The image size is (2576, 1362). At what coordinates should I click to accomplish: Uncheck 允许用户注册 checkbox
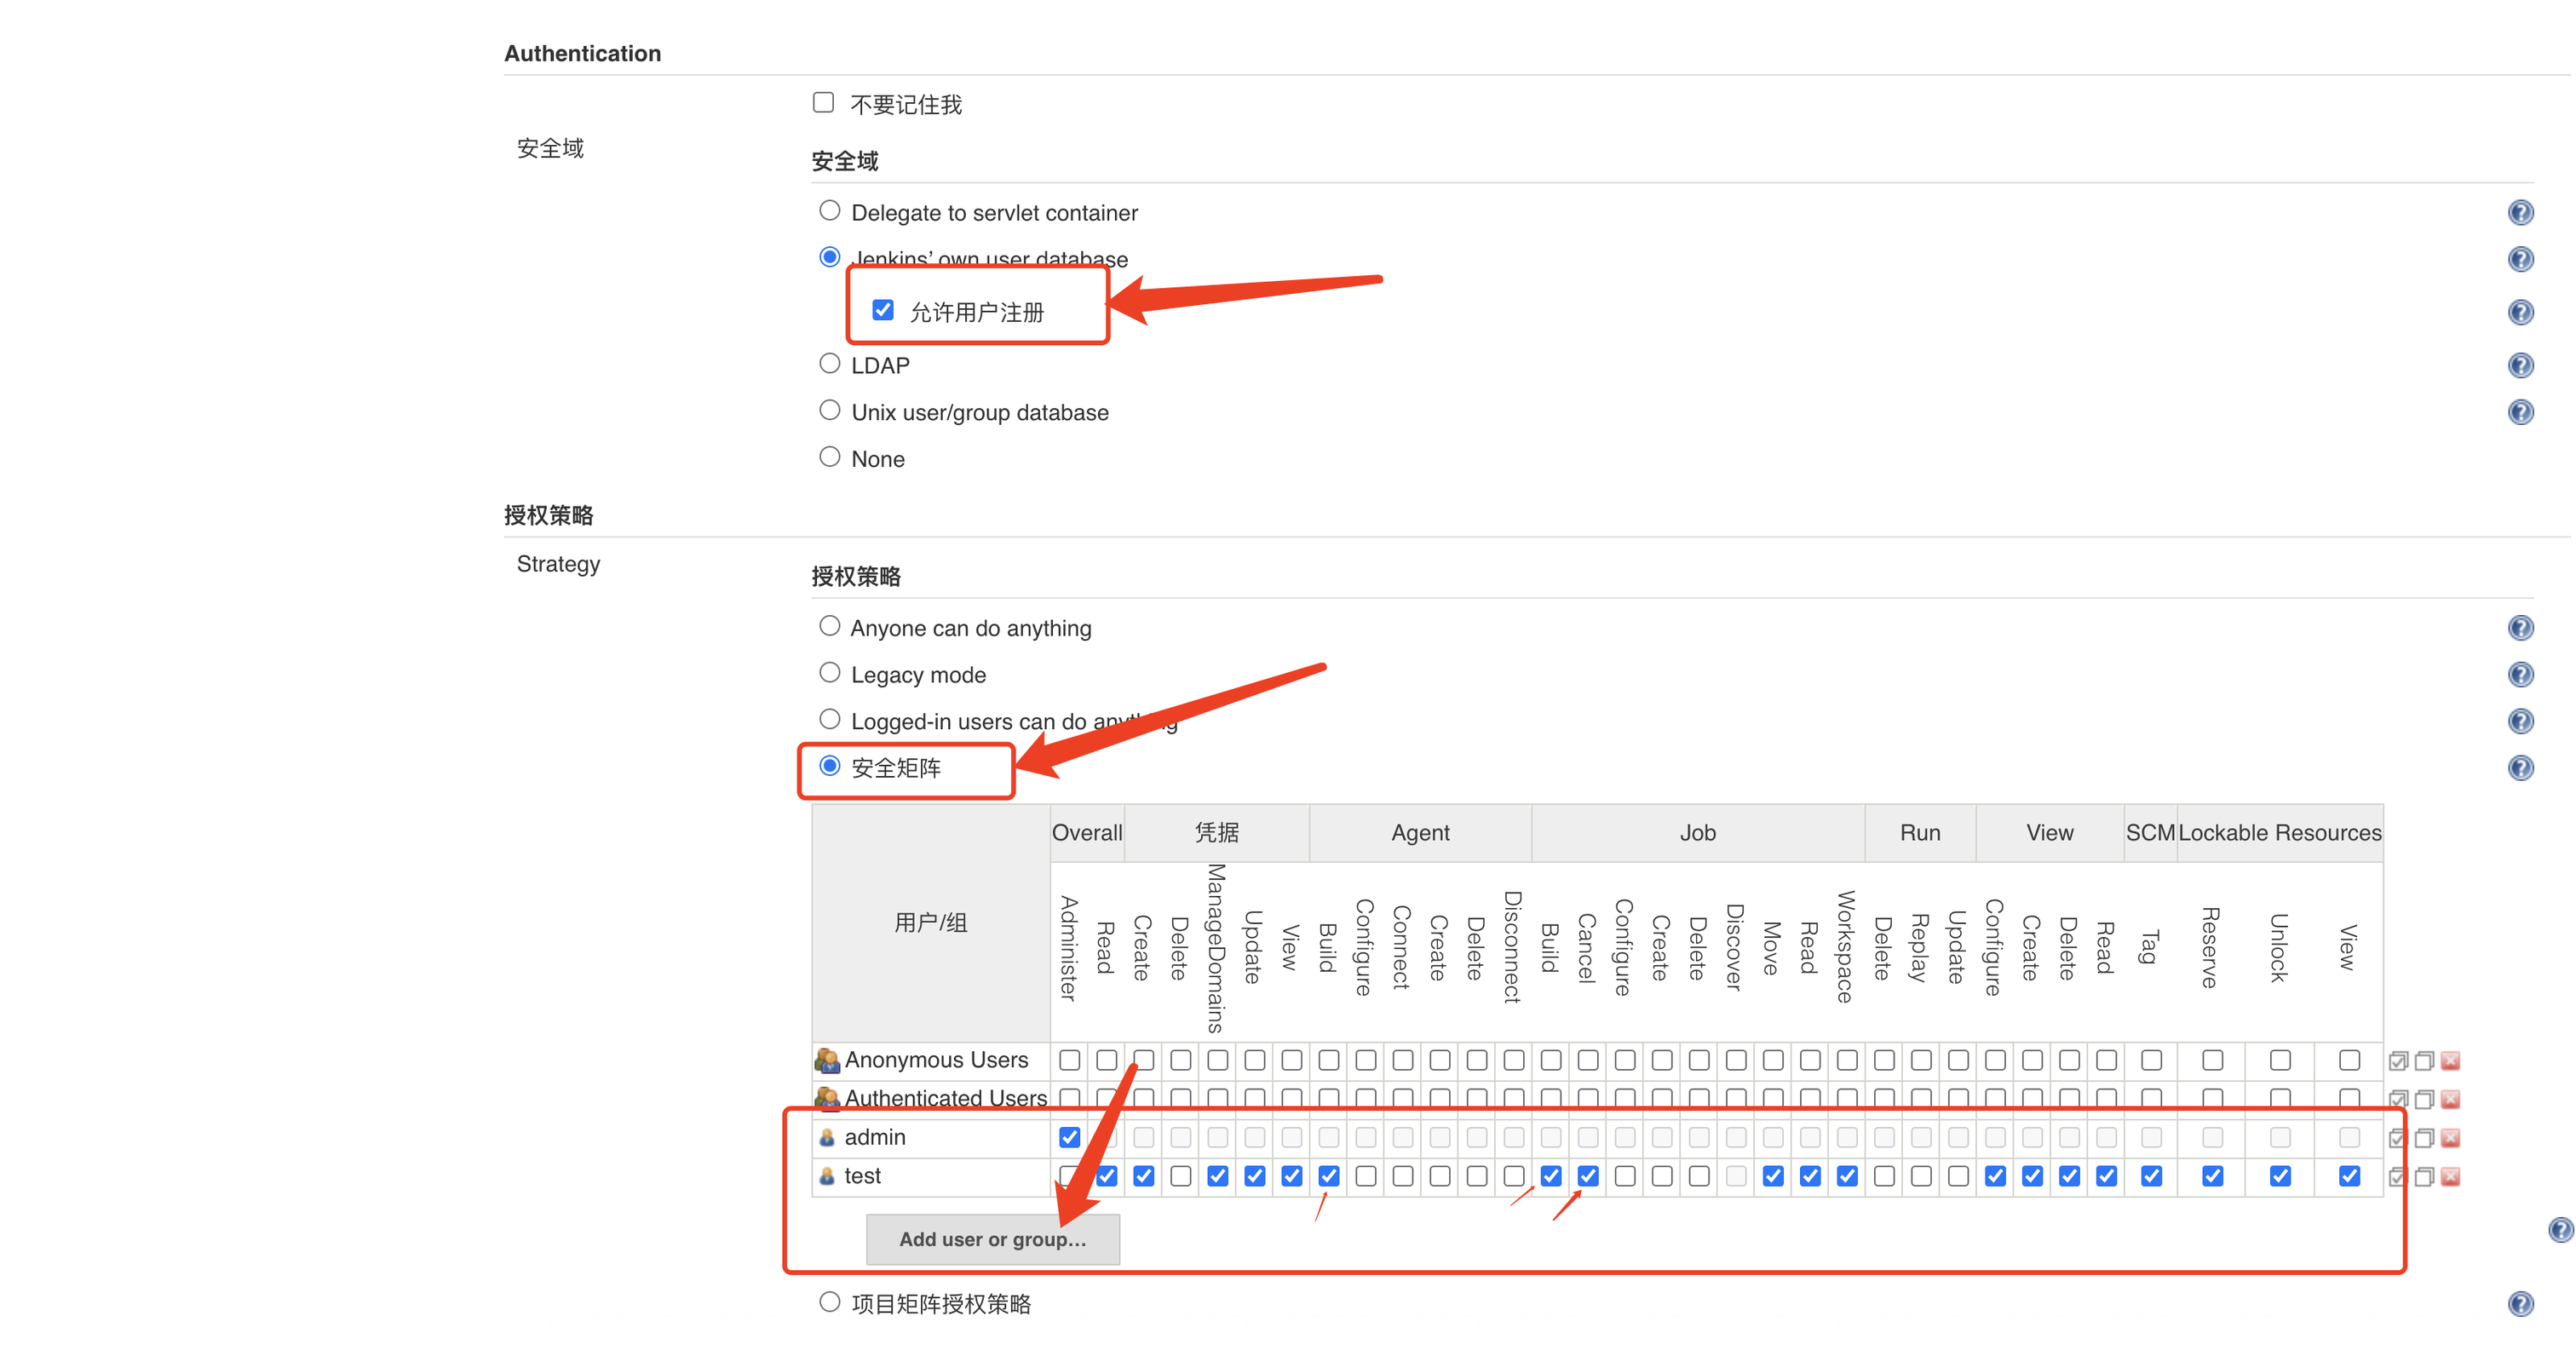point(882,310)
